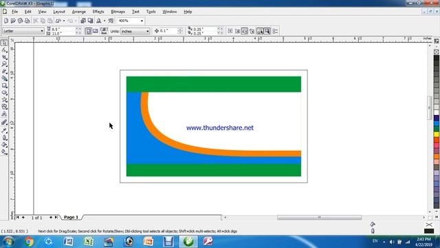Click the Undo icon

pos(58,21)
